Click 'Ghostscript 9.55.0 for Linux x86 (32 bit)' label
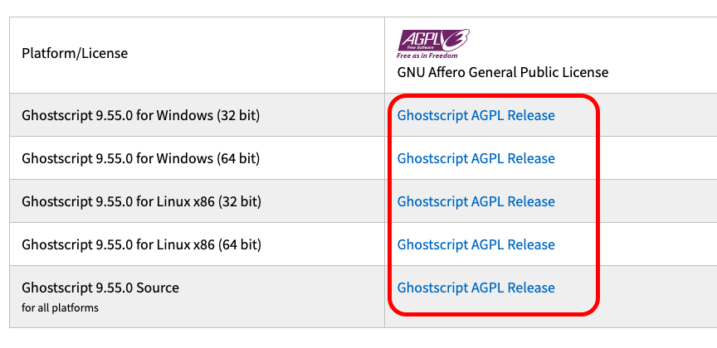Image resolution: width=717 pixels, height=348 pixels. 141,201
